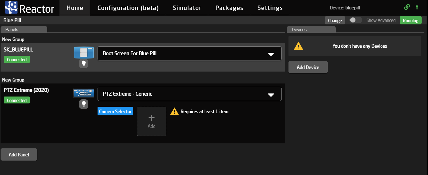The image size is (428, 175).
Task: Click New Group heading above SK_BLUEPILL
Action: 13,39
